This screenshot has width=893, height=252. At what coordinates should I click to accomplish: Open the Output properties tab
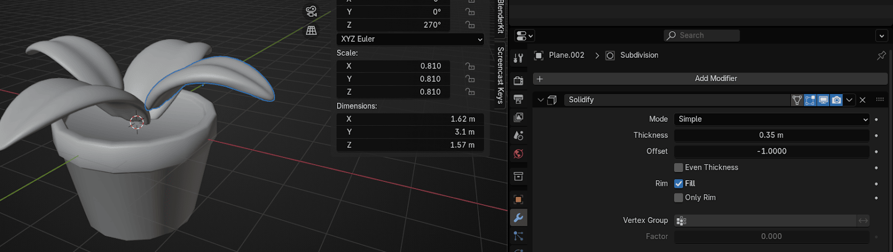tap(518, 100)
